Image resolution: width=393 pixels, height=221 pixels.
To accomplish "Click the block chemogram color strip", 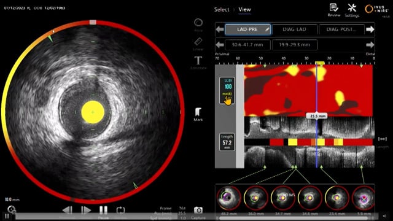I will coord(308,142).
